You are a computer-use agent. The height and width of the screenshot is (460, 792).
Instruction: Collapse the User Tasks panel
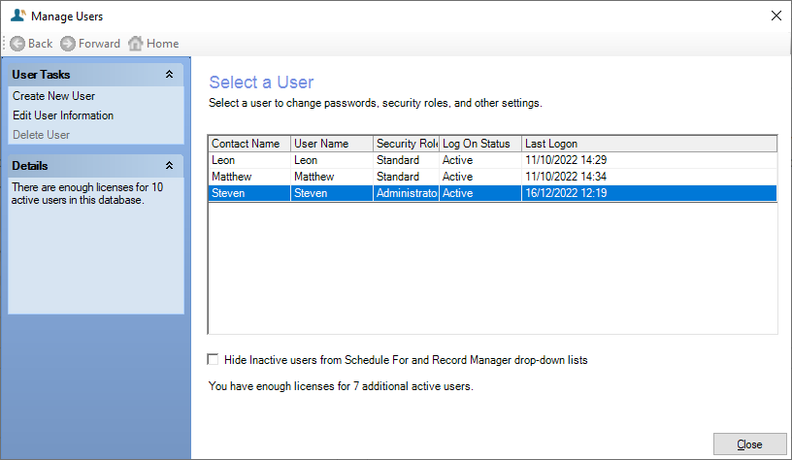click(169, 74)
